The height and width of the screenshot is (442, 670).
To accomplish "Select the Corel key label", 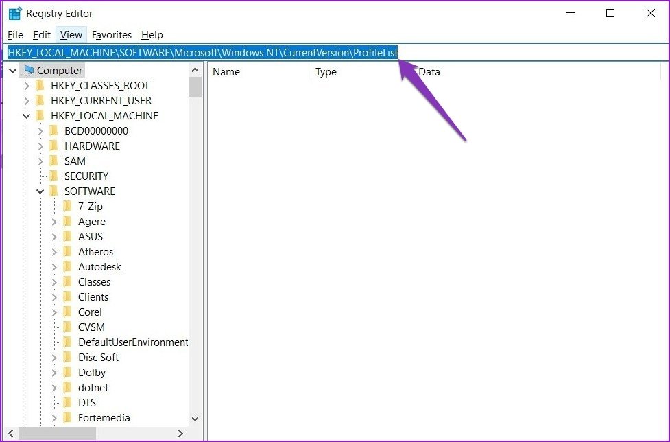I will tap(90, 312).
